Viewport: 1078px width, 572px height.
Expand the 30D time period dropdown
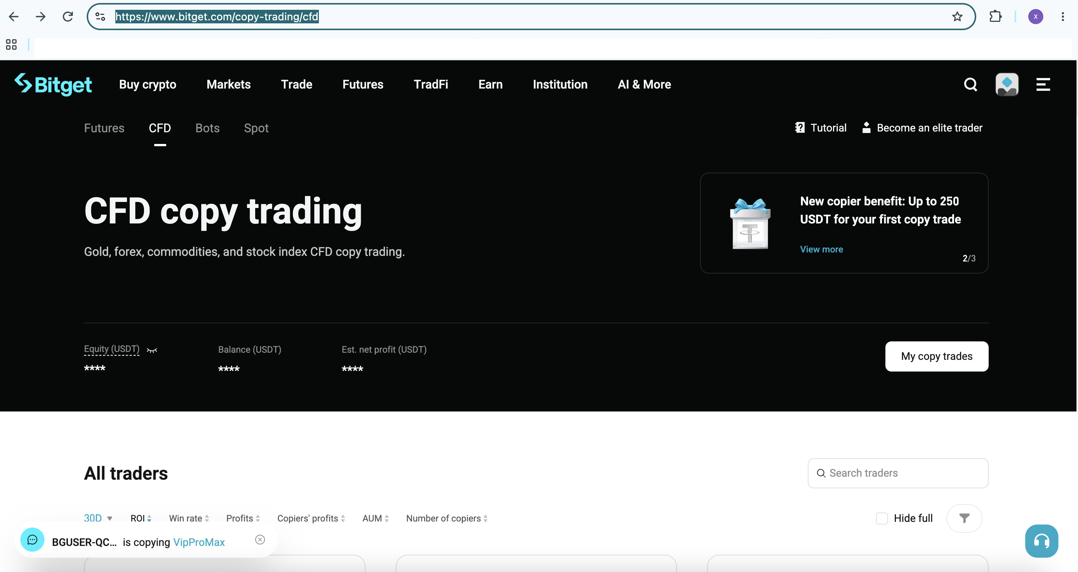coord(98,518)
